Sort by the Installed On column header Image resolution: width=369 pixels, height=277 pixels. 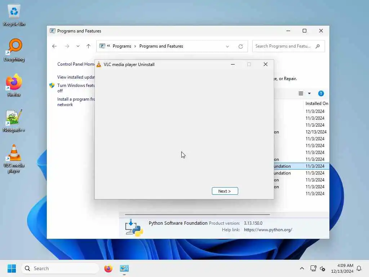(x=316, y=104)
